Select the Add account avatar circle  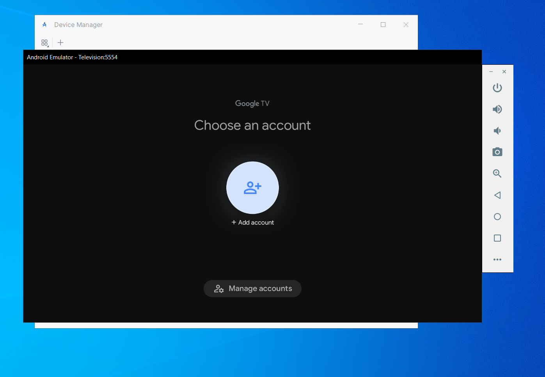(252, 188)
